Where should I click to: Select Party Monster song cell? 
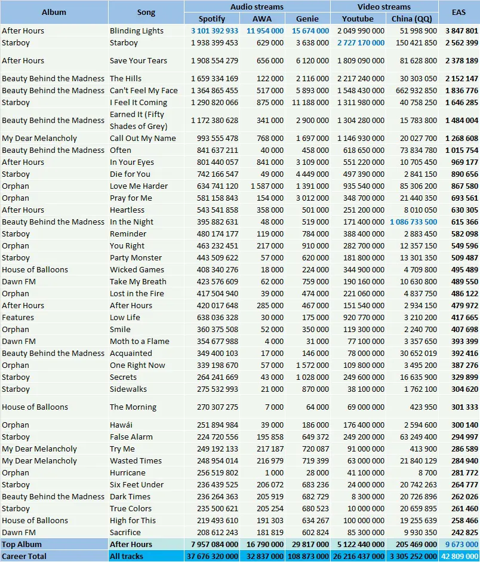pyautogui.click(x=146, y=257)
